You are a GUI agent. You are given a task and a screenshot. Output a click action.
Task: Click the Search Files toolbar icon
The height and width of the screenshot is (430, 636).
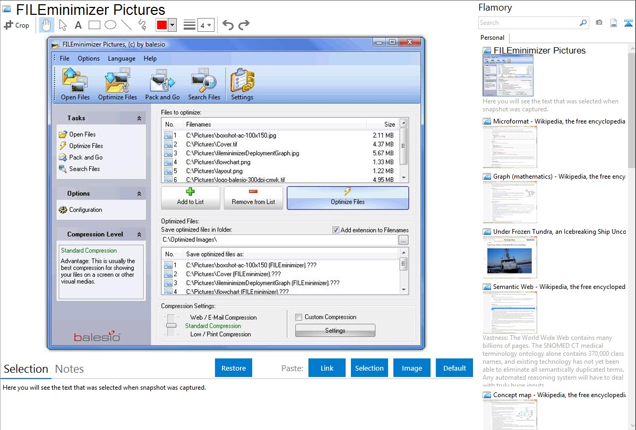pos(204,84)
